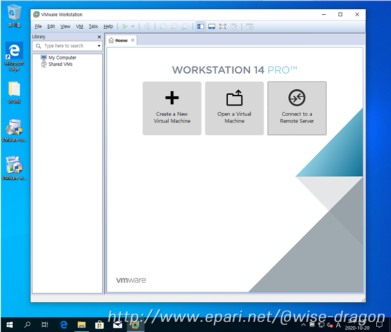The image size is (391, 332).
Task: Click the taskbar date 2020-10-20
Action: [x=357, y=328]
